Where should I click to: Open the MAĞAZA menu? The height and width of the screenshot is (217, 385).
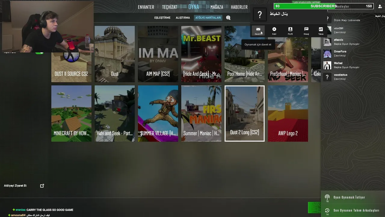(x=217, y=7)
